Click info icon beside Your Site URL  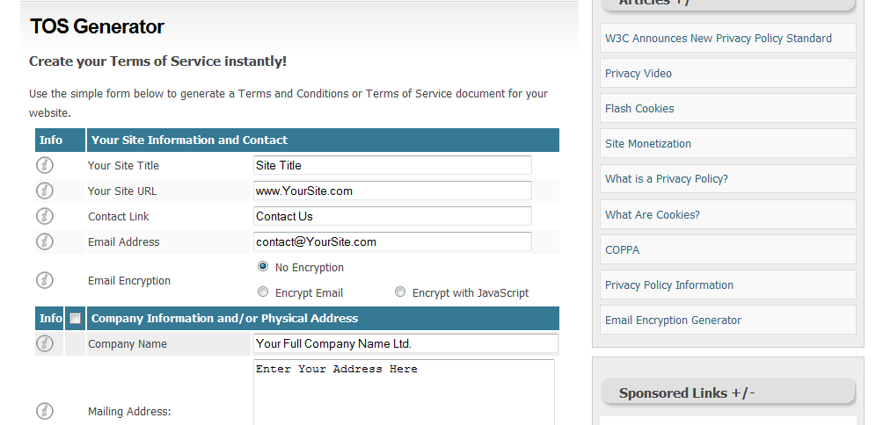click(x=44, y=191)
